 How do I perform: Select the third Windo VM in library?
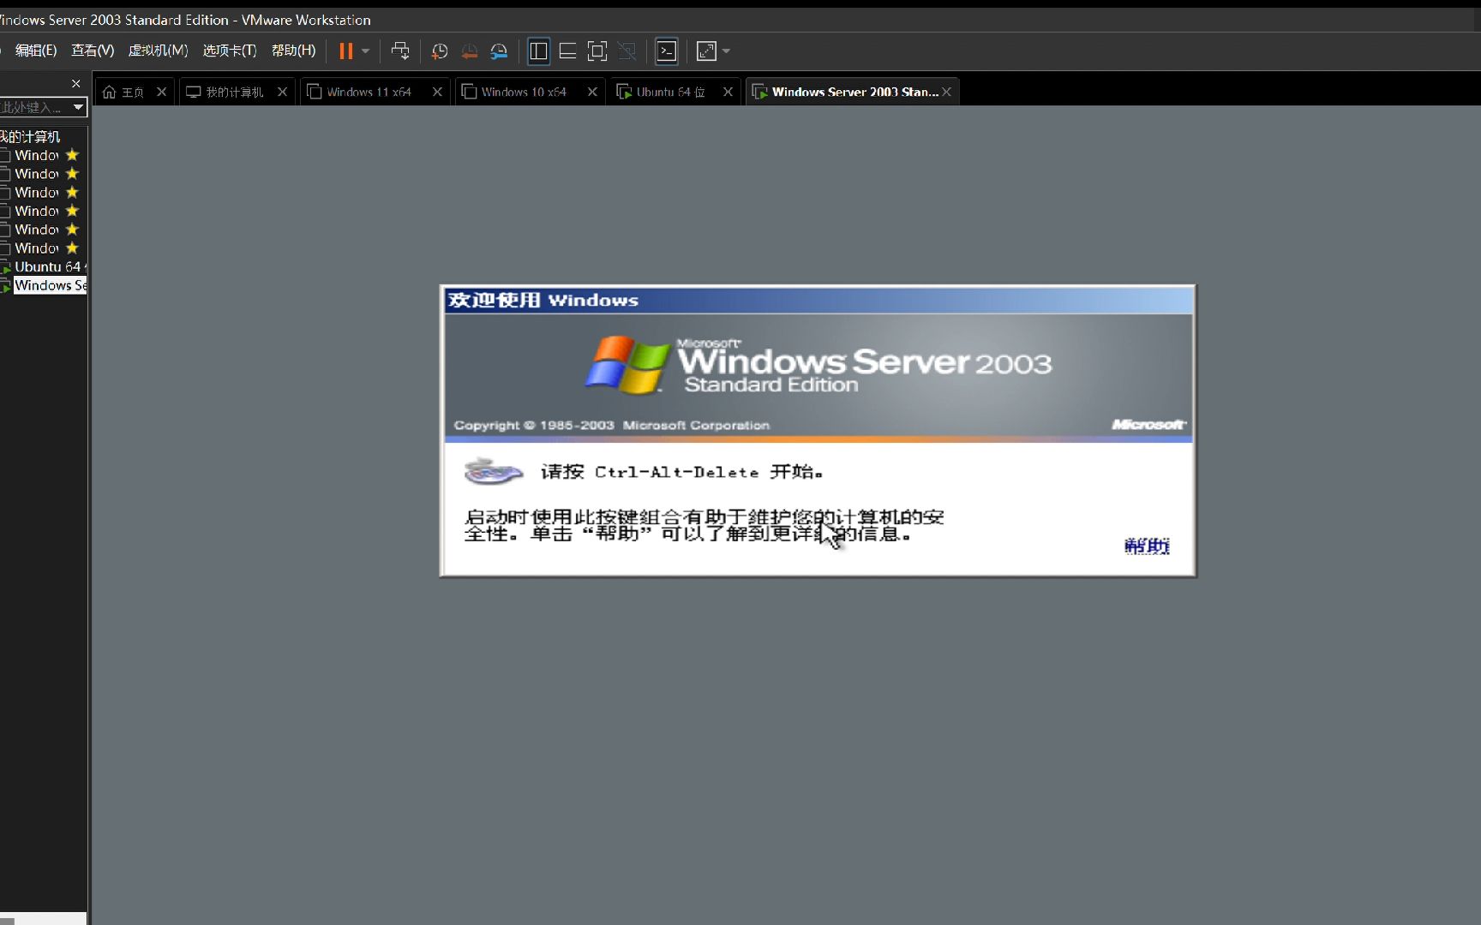tap(36, 193)
